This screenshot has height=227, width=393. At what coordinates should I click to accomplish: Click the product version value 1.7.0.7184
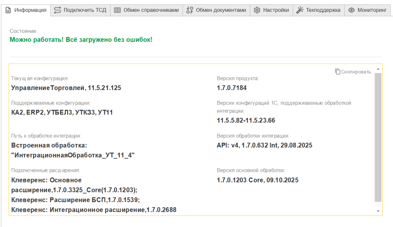[231, 88]
